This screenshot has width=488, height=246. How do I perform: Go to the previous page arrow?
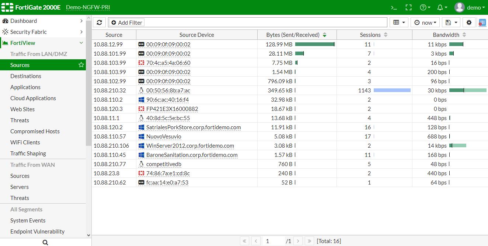pyautogui.click(x=256, y=241)
